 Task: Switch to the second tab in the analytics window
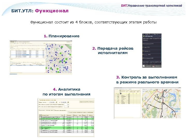[x=60, y=110]
